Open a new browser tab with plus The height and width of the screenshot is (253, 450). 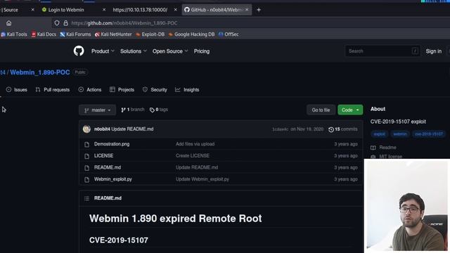[x=259, y=10]
